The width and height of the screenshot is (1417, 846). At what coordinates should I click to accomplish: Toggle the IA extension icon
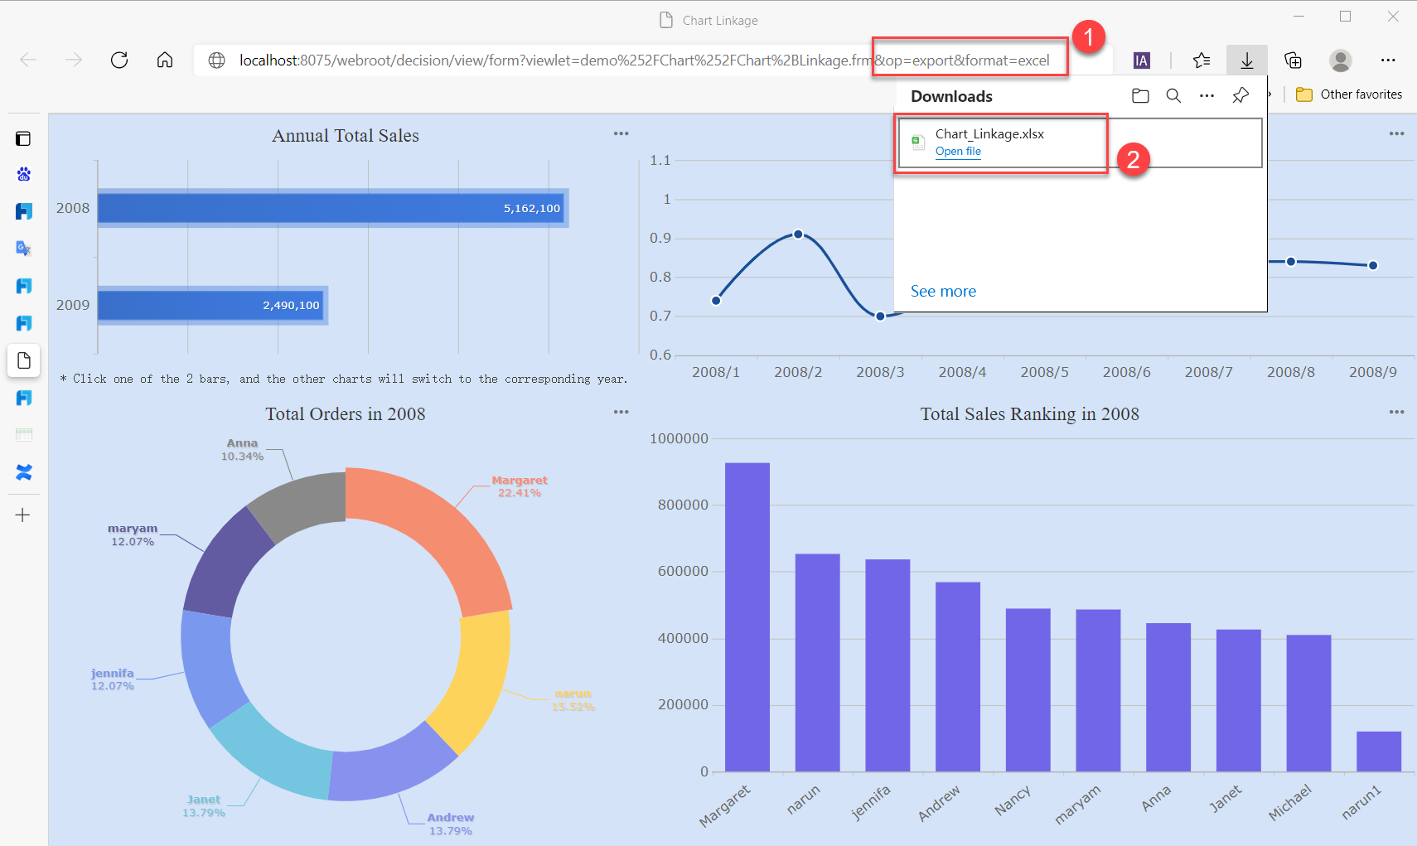[1142, 60]
